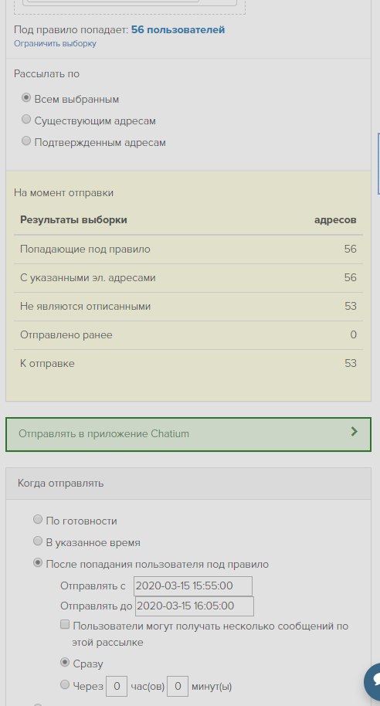
Task: Focus the minutes delay input box
Action: pos(178,686)
